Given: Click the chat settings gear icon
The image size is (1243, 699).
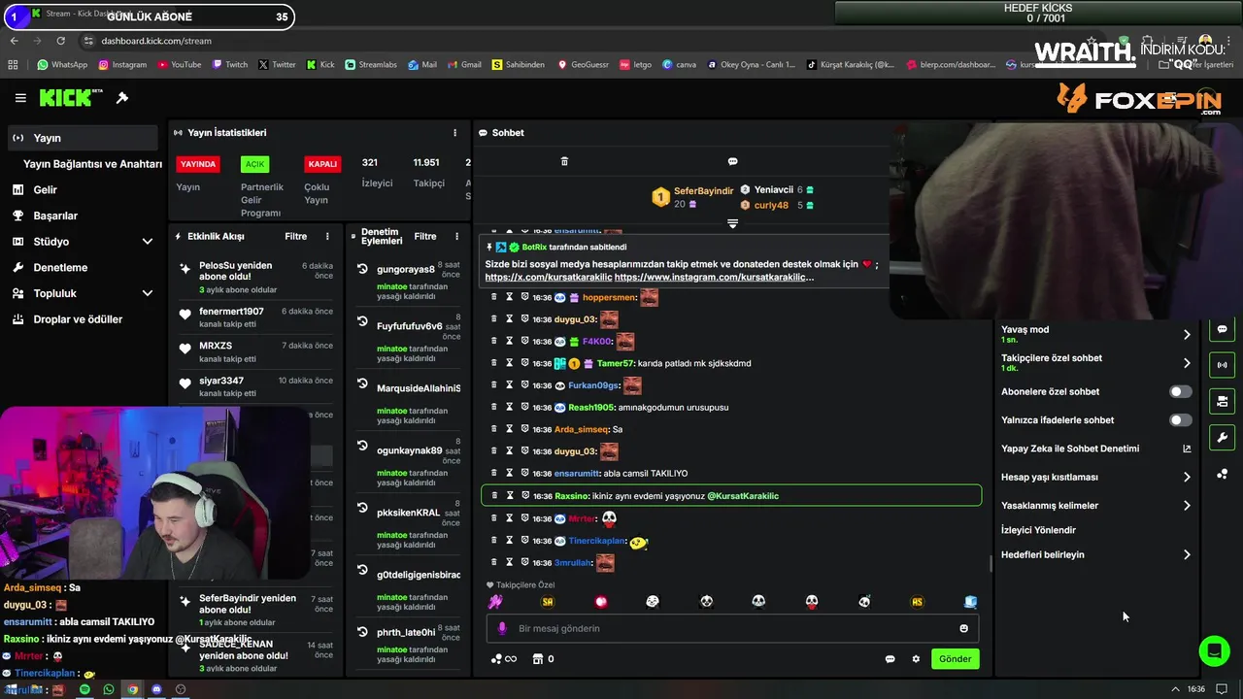Looking at the screenshot, I should pyautogui.click(x=916, y=659).
